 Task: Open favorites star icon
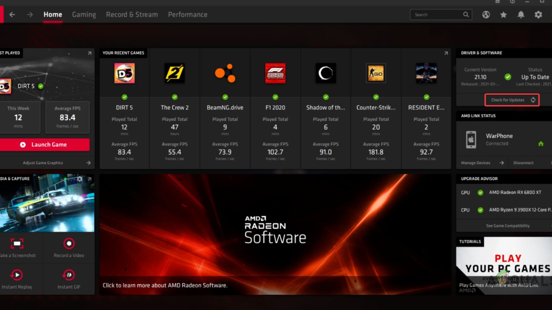pos(503,15)
